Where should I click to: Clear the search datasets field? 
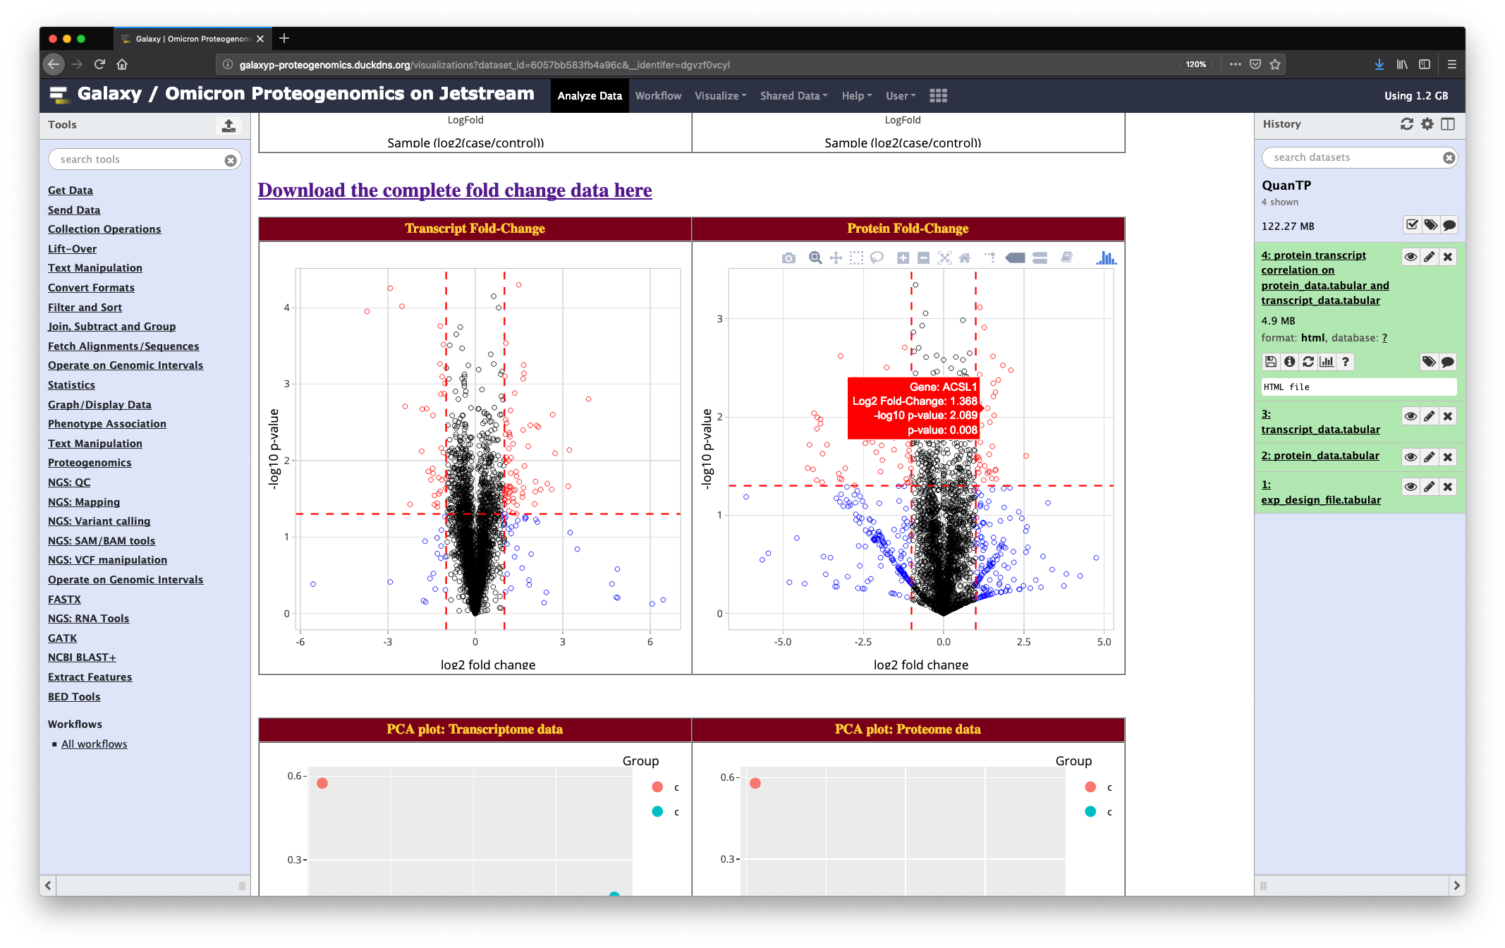point(1449,158)
